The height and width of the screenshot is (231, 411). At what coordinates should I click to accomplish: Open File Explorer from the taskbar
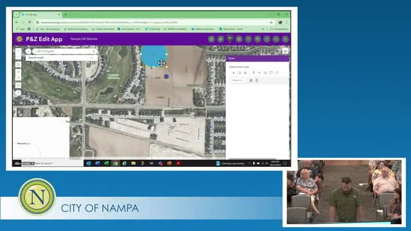click(x=134, y=163)
